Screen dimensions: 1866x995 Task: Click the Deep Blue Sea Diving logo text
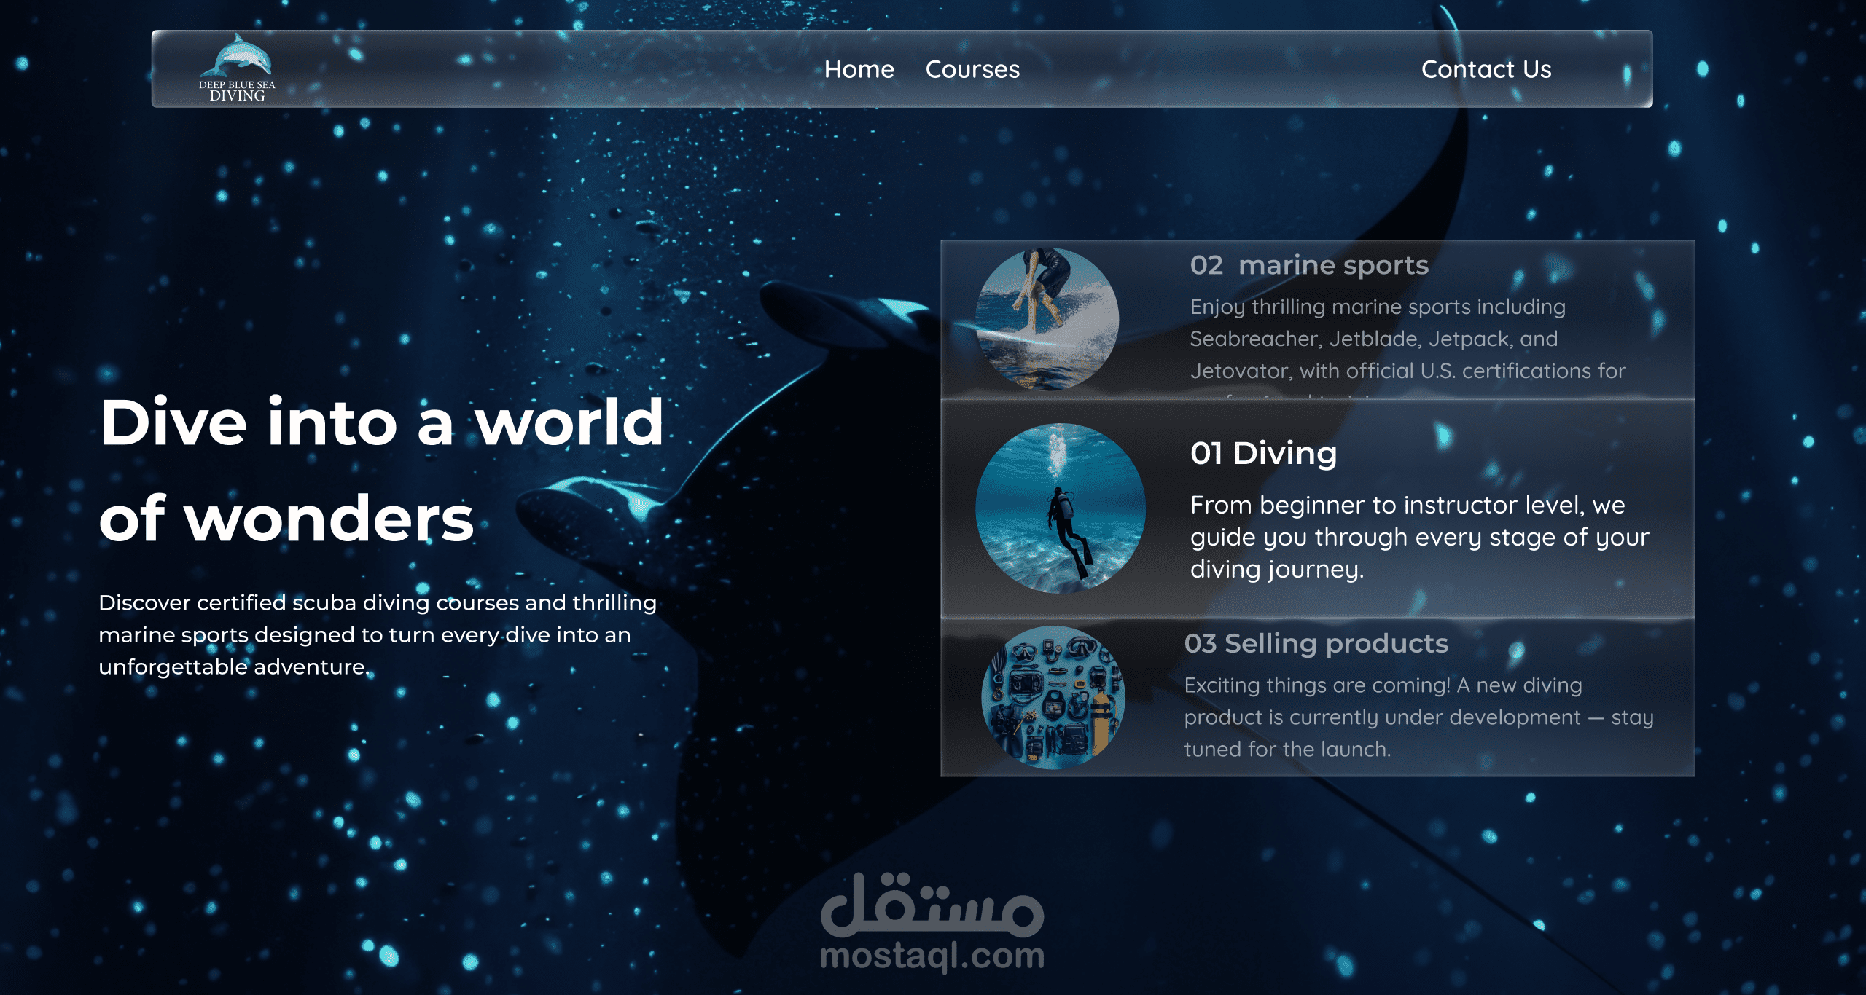(237, 91)
